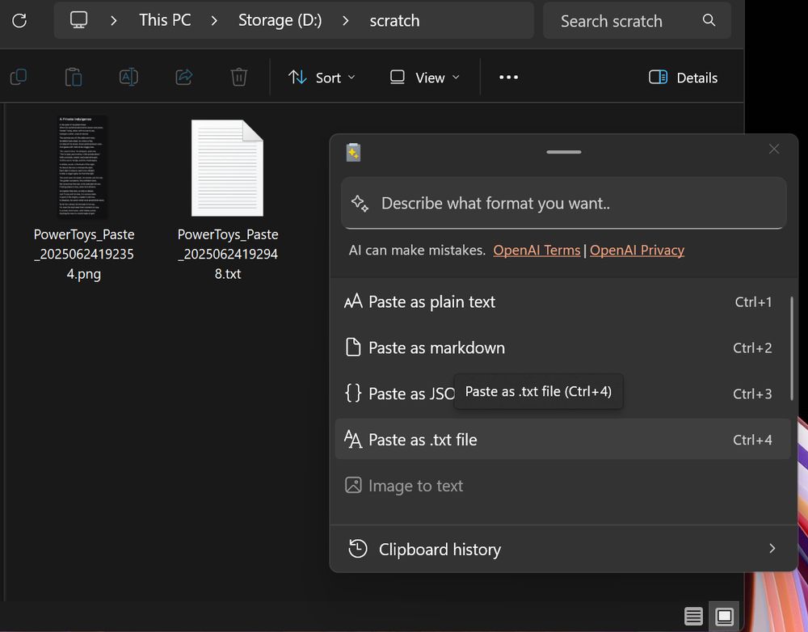Viewport: 808px width, 632px height.
Task: Click the file name ending in 4.png
Action: pyautogui.click(x=84, y=254)
